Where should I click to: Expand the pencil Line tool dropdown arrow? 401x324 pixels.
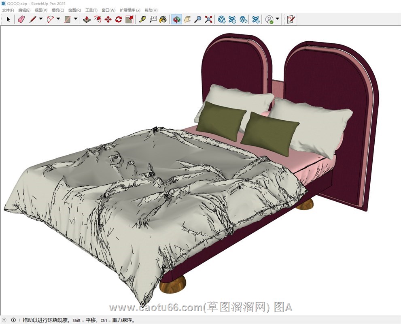[x=40, y=19]
